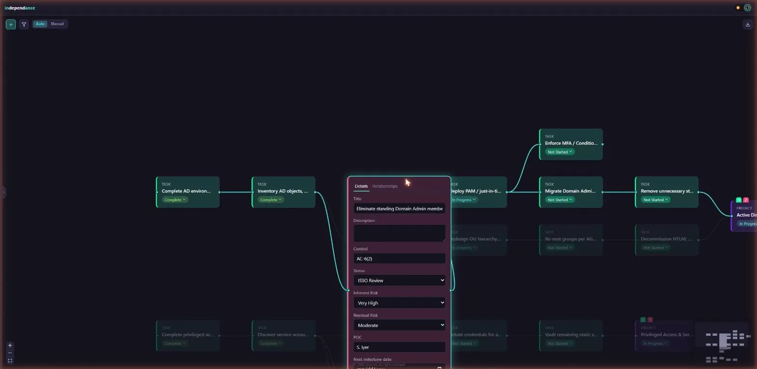Select the Enforce MFA / Conditio... task node

click(571, 144)
